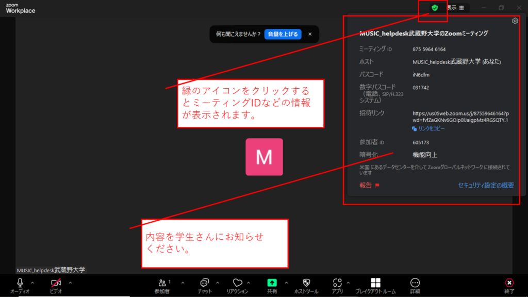This screenshot has height=297, width=528.
Task: Open Host Tools shield icon
Action: click(306, 283)
